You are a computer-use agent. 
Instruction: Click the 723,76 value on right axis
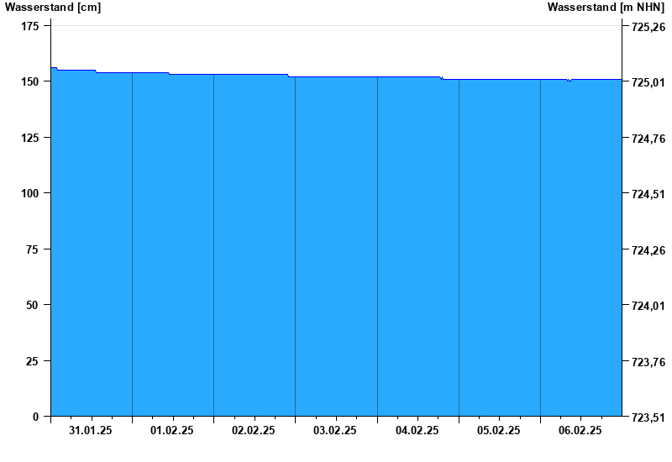648,362
